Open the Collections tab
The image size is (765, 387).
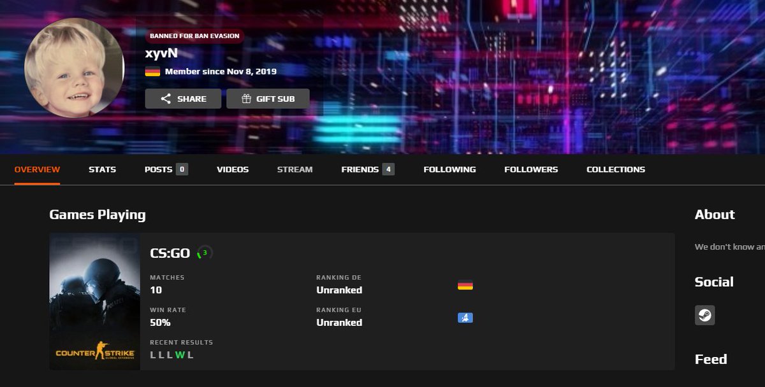pyautogui.click(x=615, y=169)
